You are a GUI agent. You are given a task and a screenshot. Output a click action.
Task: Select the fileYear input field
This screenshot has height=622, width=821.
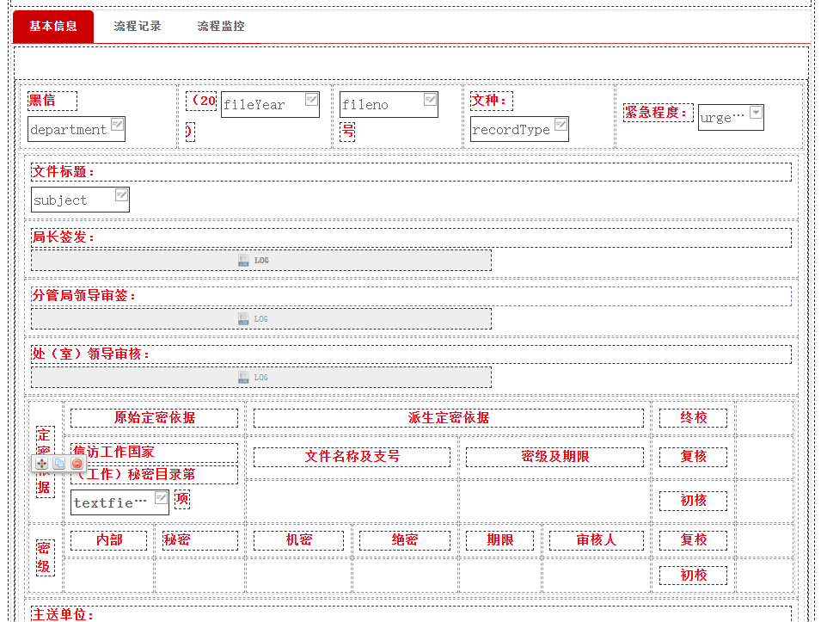(270, 104)
